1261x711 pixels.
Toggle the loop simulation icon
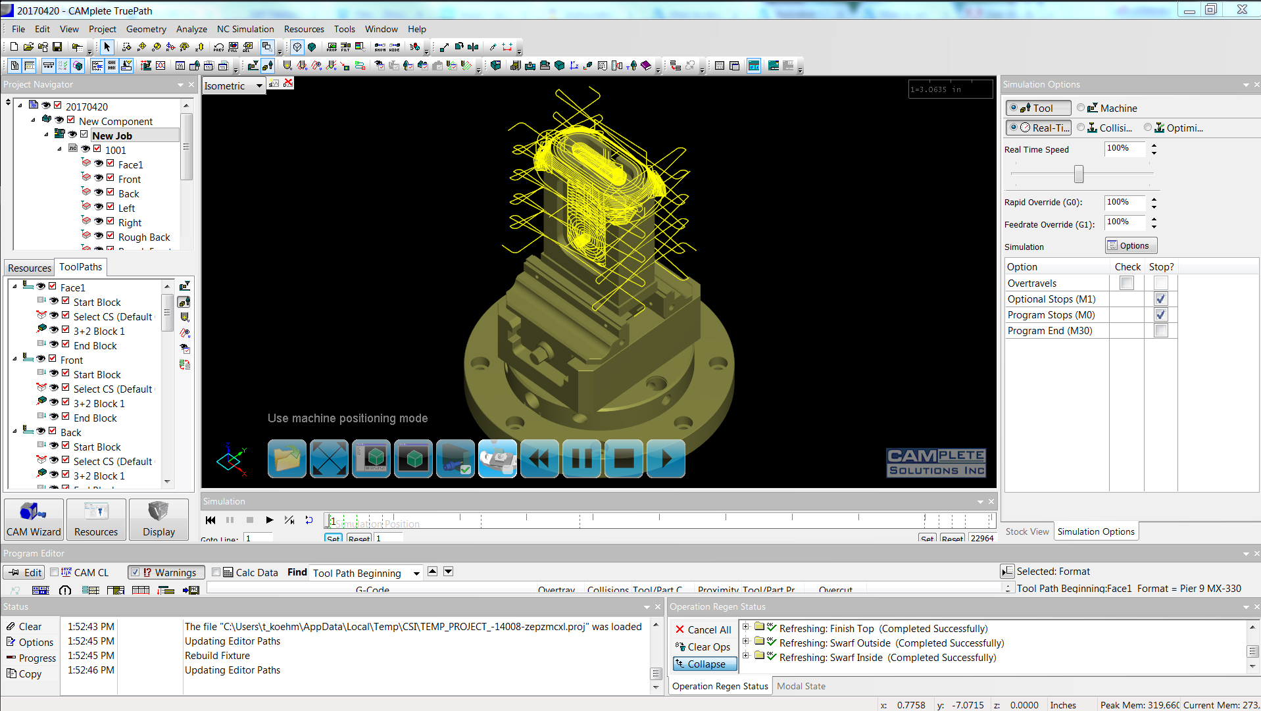click(309, 520)
